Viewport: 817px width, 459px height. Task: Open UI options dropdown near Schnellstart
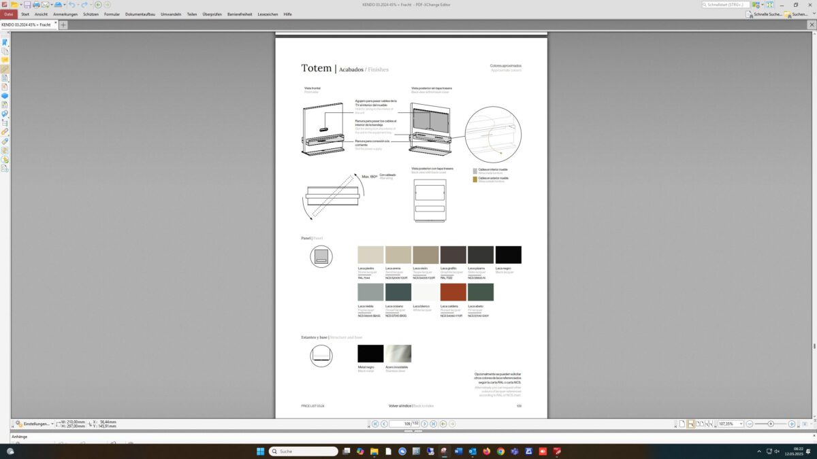coord(763,5)
